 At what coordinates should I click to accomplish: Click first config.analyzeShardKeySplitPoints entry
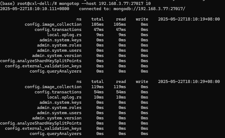click(41, 61)
